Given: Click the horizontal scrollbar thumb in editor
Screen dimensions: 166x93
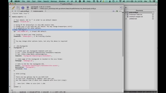Looking at the screenshot, I should (x=12, y=90).
